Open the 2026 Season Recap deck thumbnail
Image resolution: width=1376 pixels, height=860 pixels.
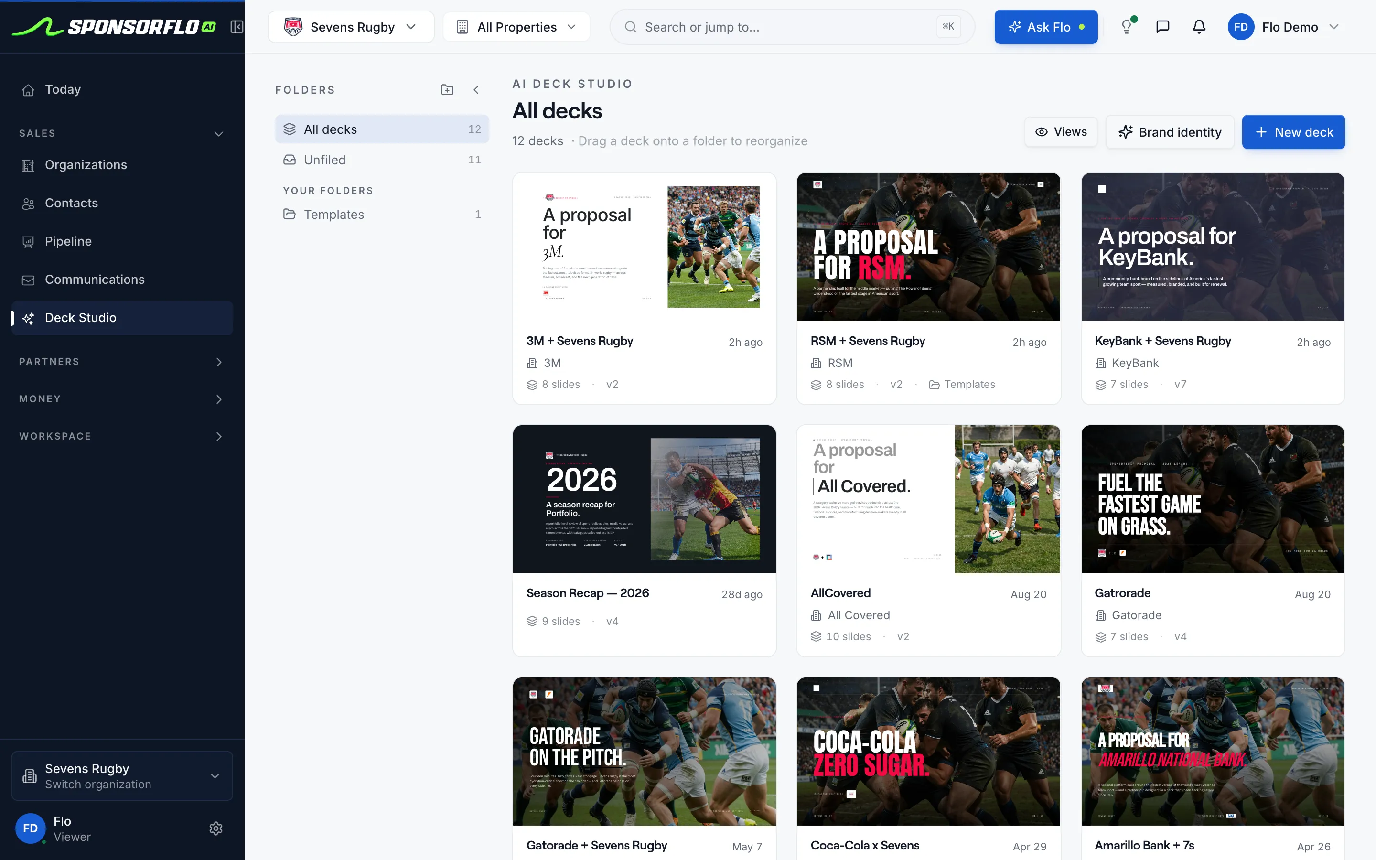coord(644,499)
